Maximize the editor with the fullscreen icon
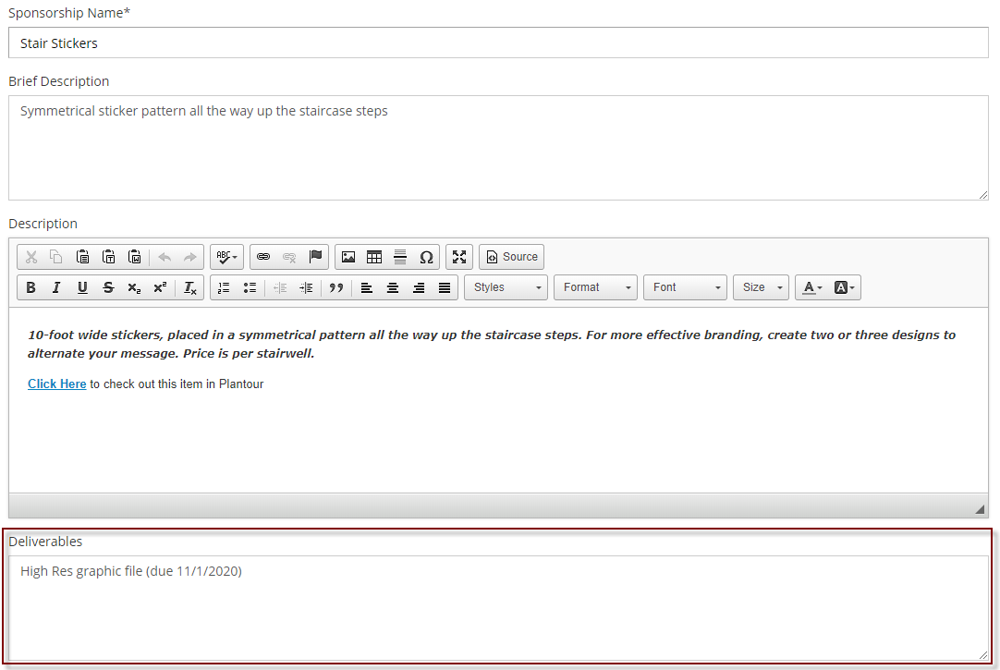Screen dimensions: 1000x670 [459, 257]
